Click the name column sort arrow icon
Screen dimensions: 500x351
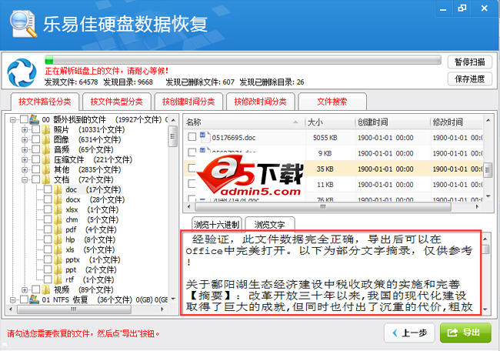(x=295, y=122)
